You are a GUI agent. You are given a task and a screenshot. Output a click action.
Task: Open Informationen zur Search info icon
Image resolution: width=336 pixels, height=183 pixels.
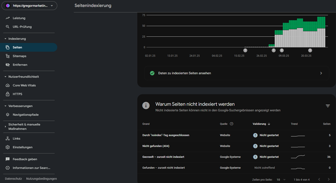point(7,168)
